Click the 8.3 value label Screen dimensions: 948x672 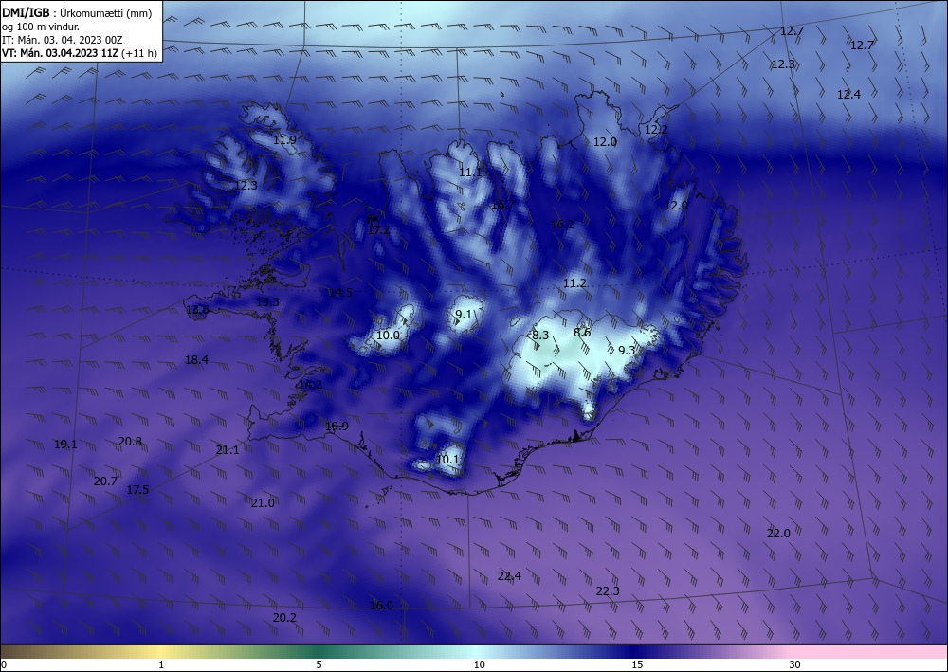click(540, 335)
